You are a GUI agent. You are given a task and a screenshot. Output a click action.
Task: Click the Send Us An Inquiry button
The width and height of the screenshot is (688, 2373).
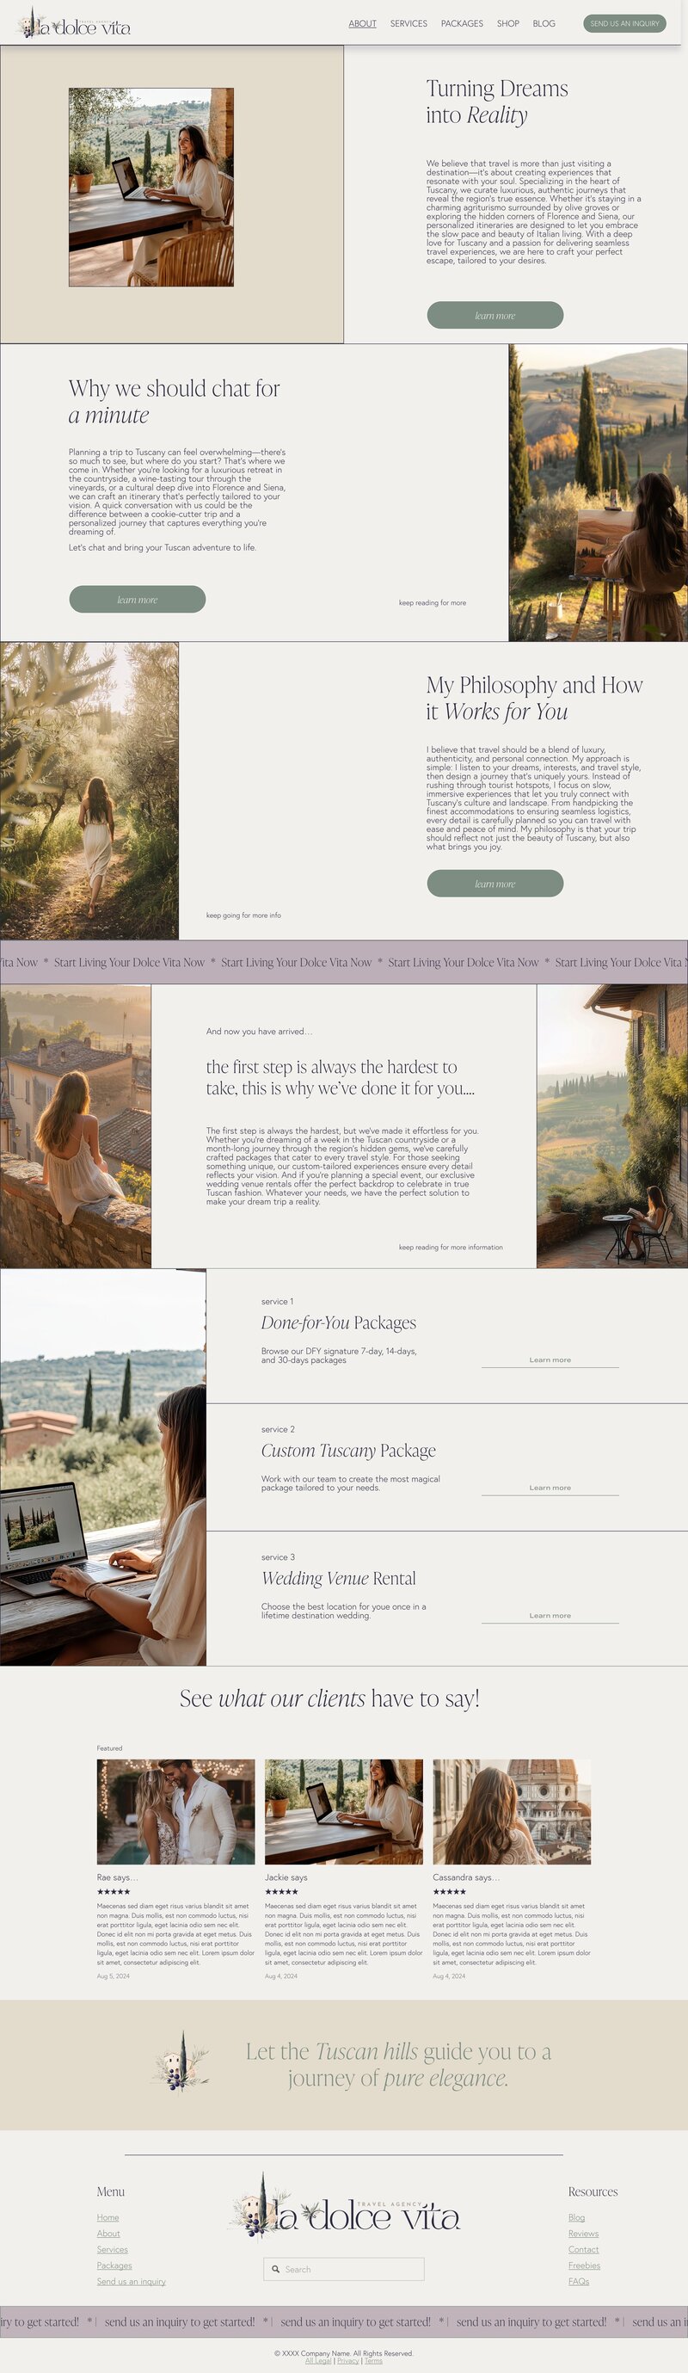(624, 23)
